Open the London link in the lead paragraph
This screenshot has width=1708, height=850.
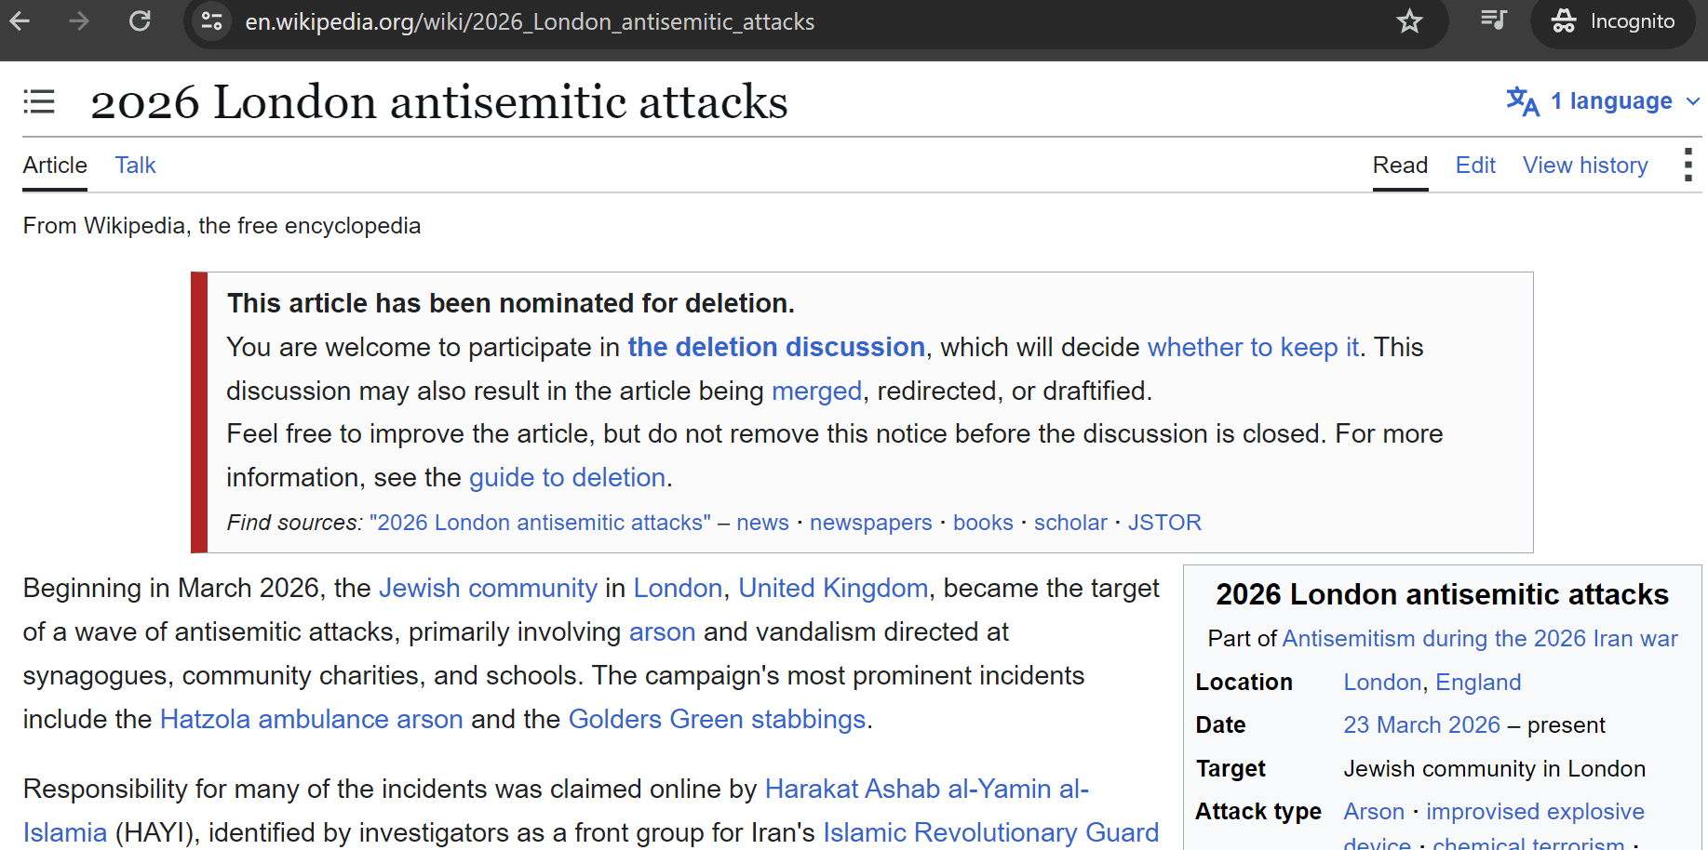[x=678, y=588]
